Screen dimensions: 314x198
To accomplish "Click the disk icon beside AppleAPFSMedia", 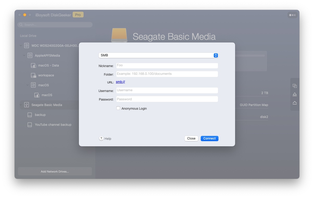I will click(x=30, y=56).
